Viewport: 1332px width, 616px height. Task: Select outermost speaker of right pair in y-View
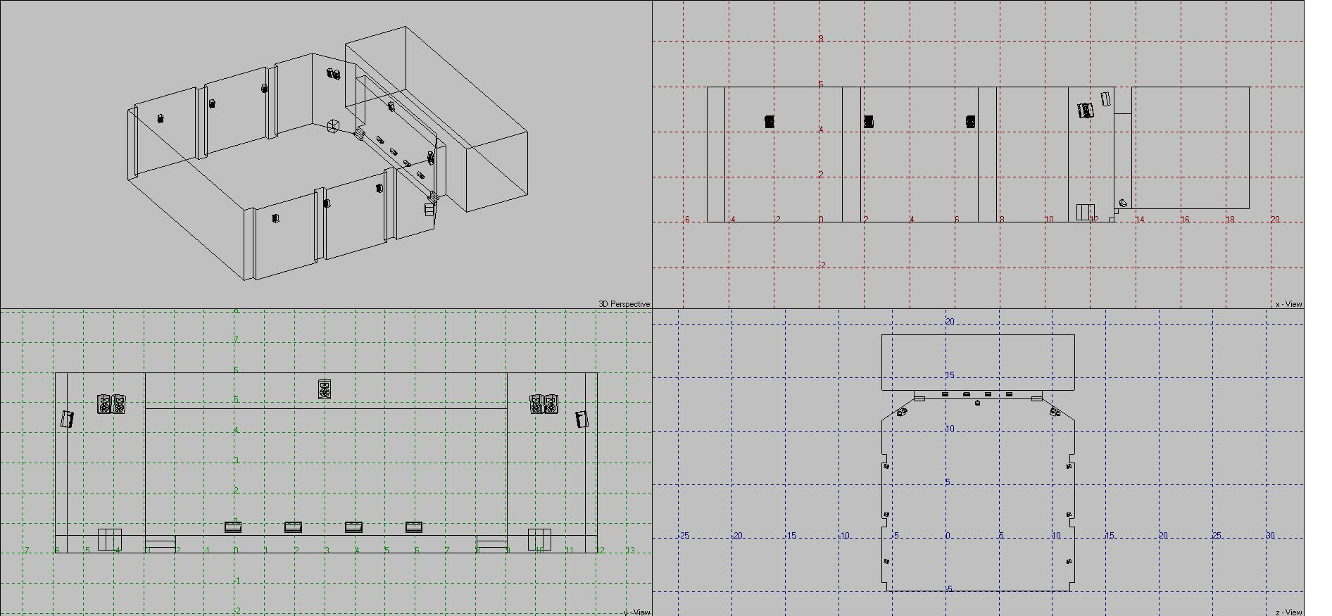tap(551, 404)
